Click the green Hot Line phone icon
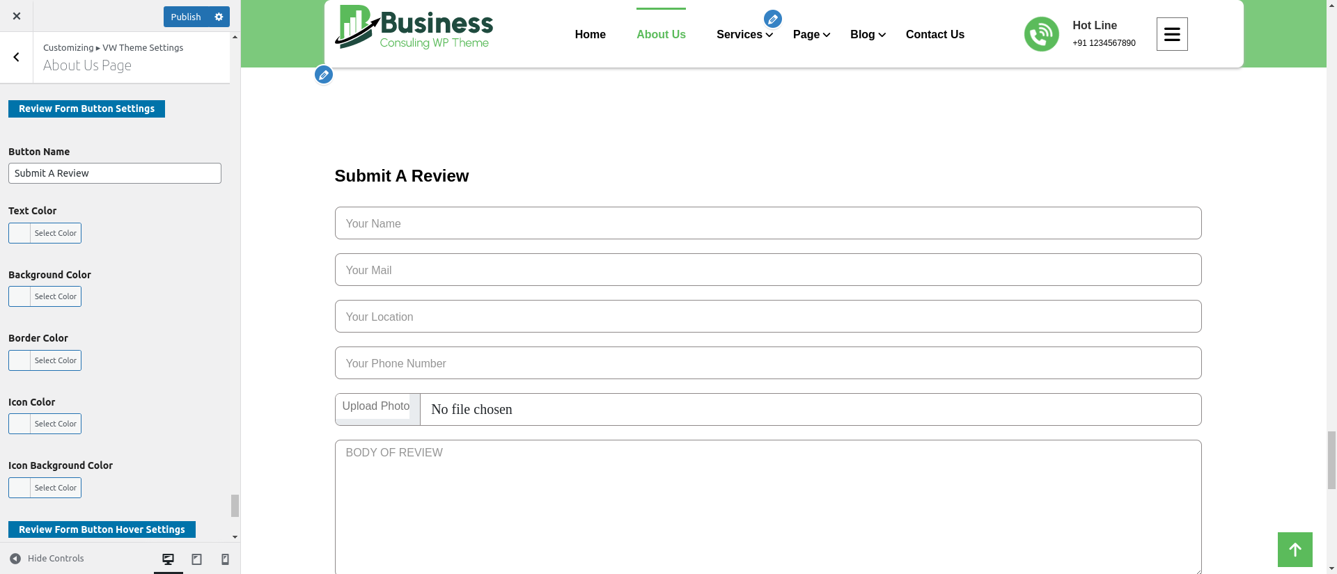The width and height of the screenshot is (1337, 574). tap(1041, 34)
